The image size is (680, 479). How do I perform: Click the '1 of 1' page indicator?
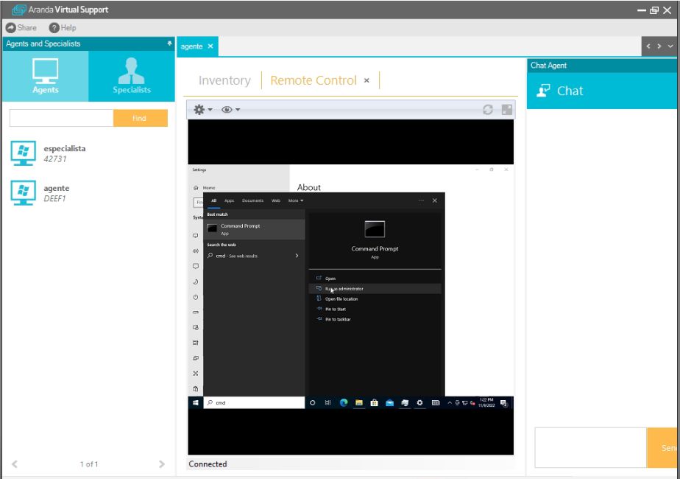click(89, 464)
